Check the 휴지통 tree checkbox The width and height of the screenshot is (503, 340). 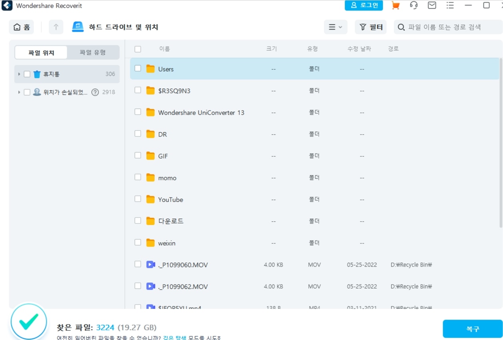[27, 74]
